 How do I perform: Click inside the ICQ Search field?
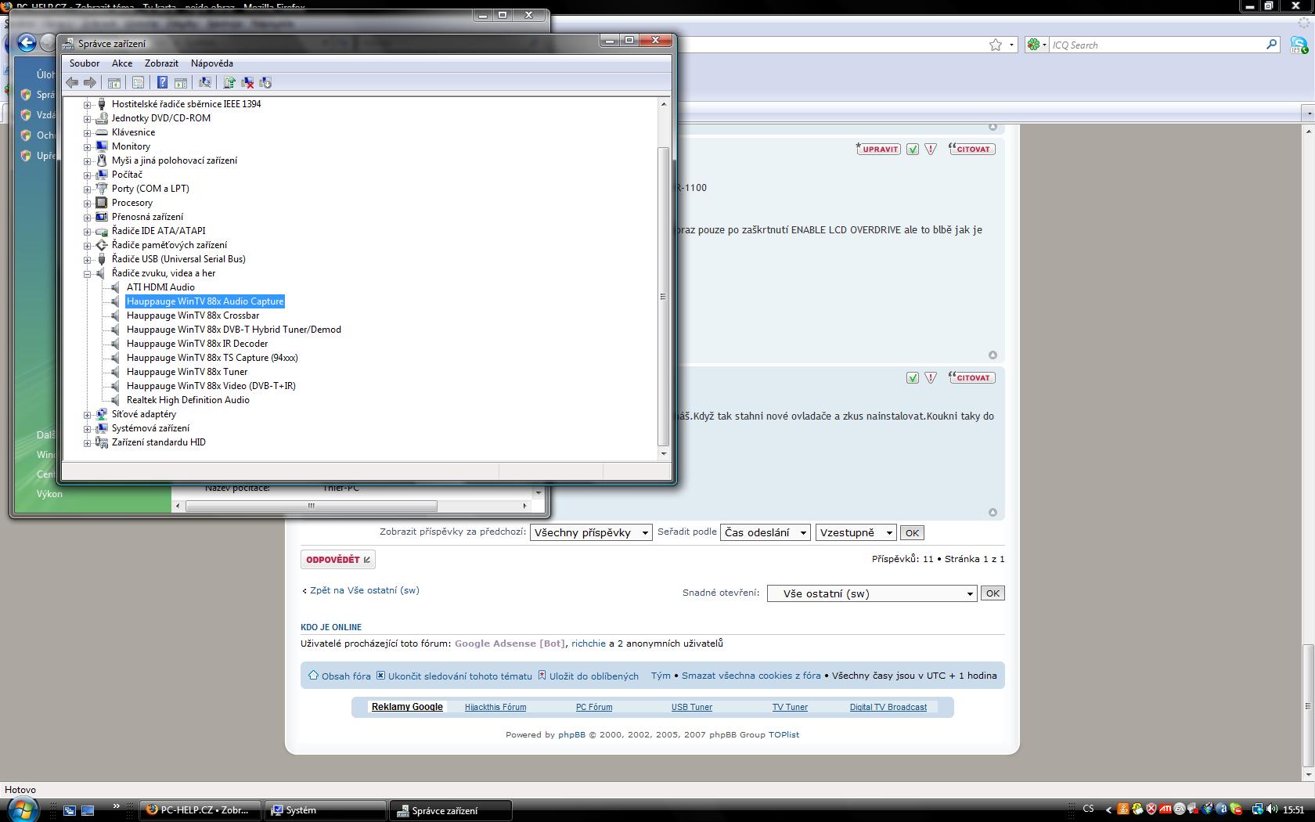pos(1157,45)
